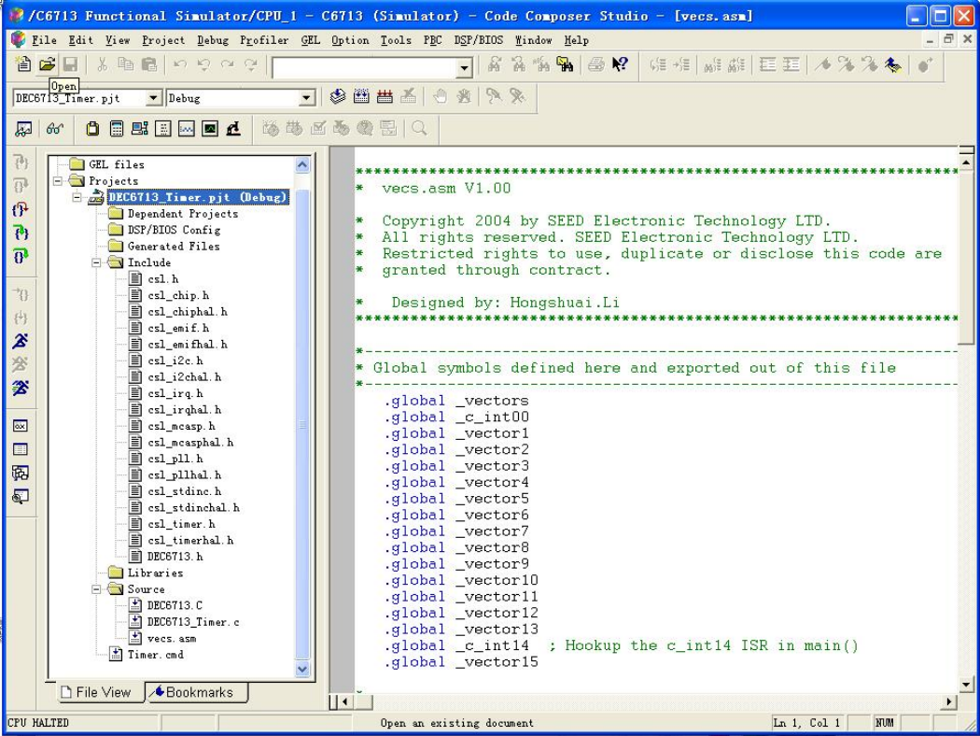980x736 pixels.
Task: Collapse the Source folder
Action: tap(97, 589)
